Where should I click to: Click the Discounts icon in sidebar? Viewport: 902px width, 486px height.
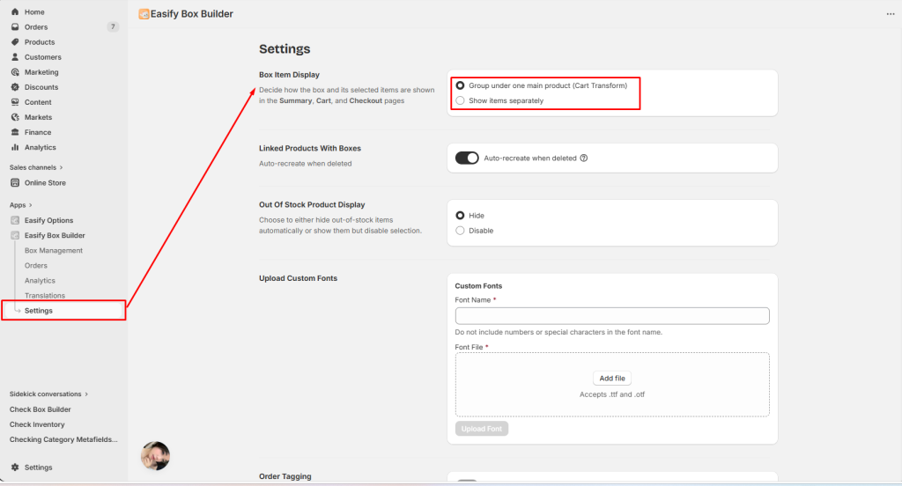click(x=15, y=87)
